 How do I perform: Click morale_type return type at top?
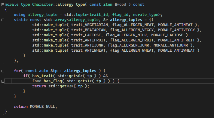[x=17, y=5]
